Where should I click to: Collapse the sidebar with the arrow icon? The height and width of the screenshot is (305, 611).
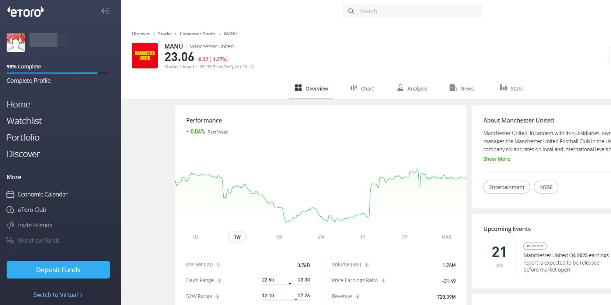coord(105,11)
